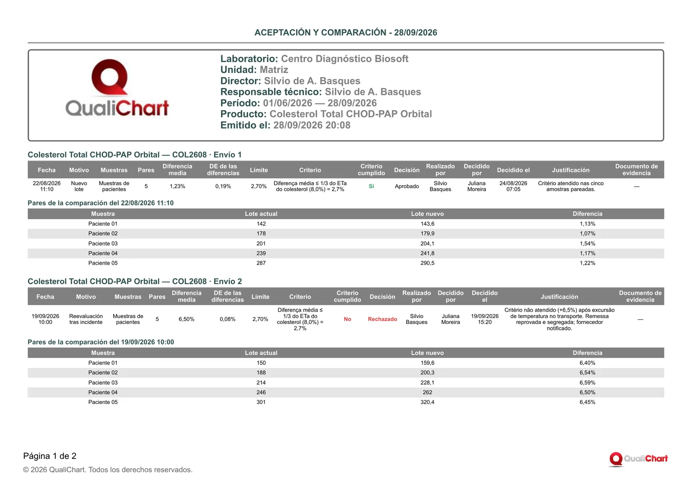Image resolution: width=692 pixels, height=489 pixels.
Task: Click the '0,19%' standard deviation value
Action: (x=223, y=186)
